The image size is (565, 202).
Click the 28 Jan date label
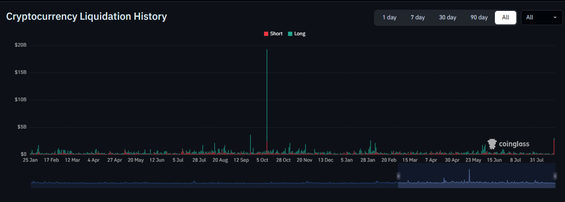[368, 160]
